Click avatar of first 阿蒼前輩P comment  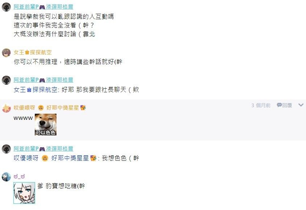[6, 7]
